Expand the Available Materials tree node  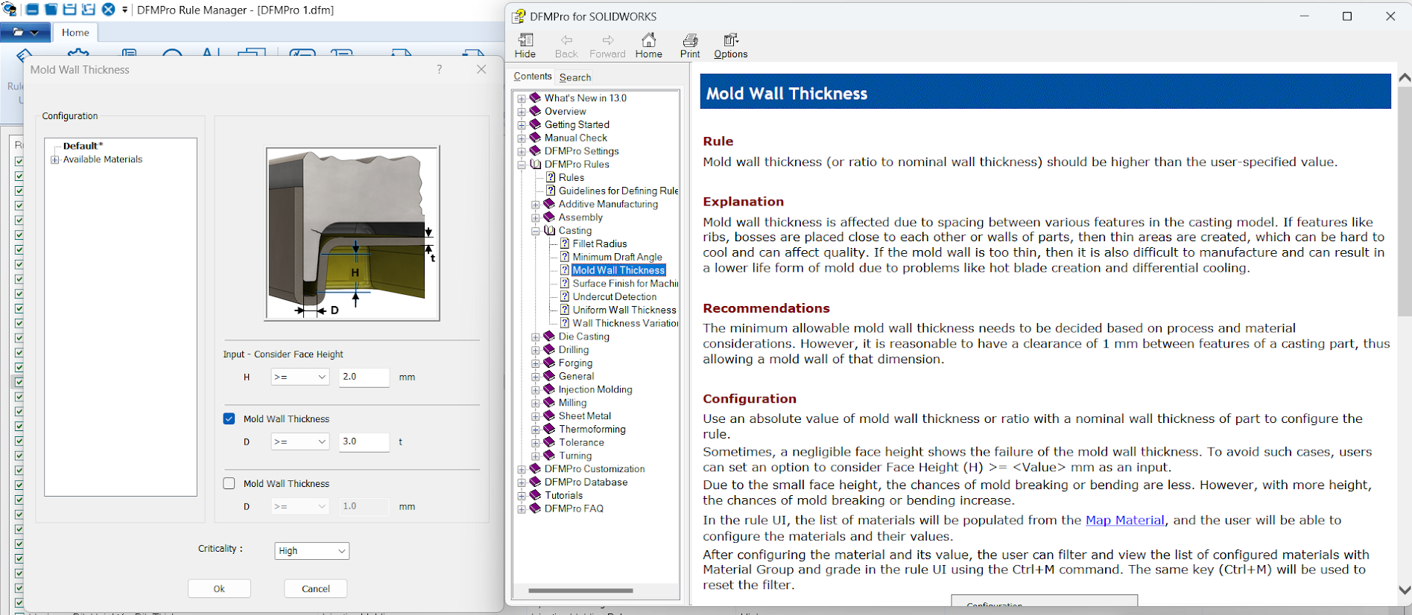pyautogui.click(x=54, y=159)
